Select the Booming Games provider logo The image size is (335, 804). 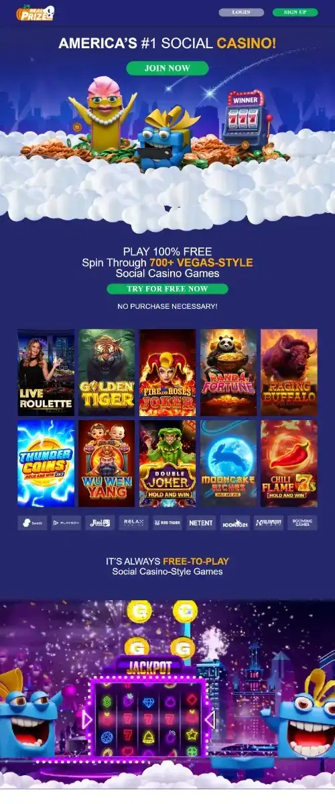point(302,523)
